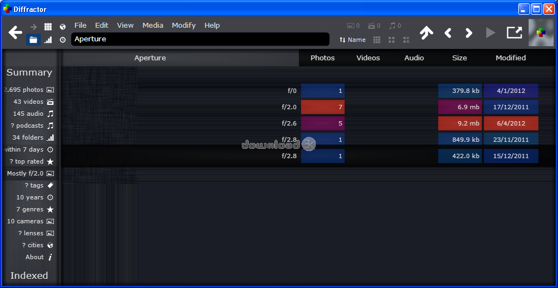Click the Aperture column header

150,58
